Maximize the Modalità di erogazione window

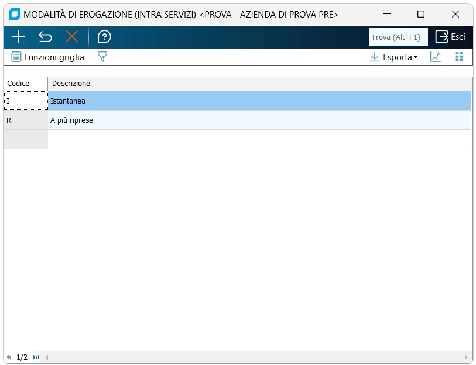pos(421,14)
